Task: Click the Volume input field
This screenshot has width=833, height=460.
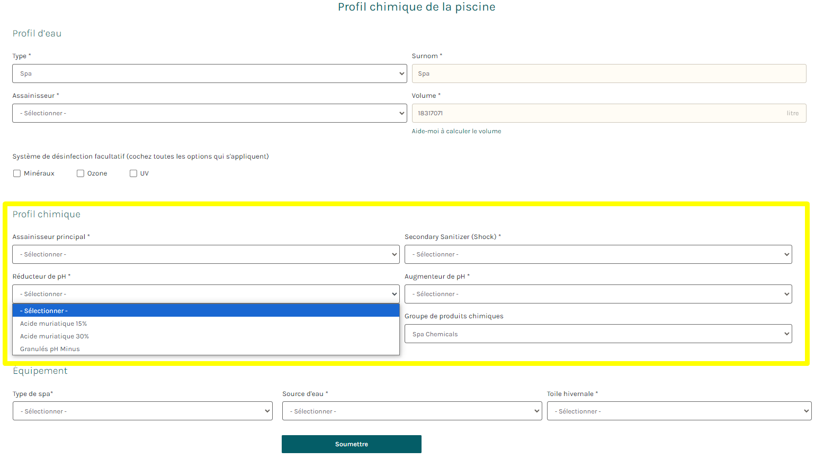Action: (x=609, y=113)
